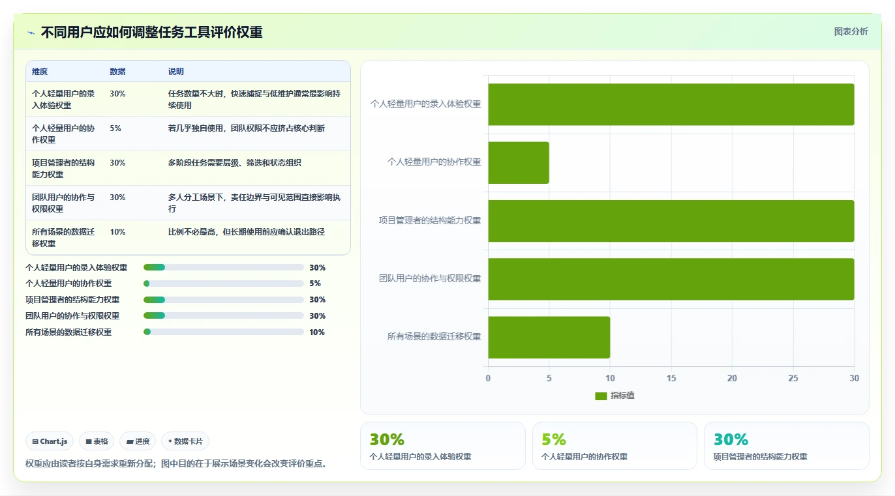Click the 图表分析 label in header

851,31
